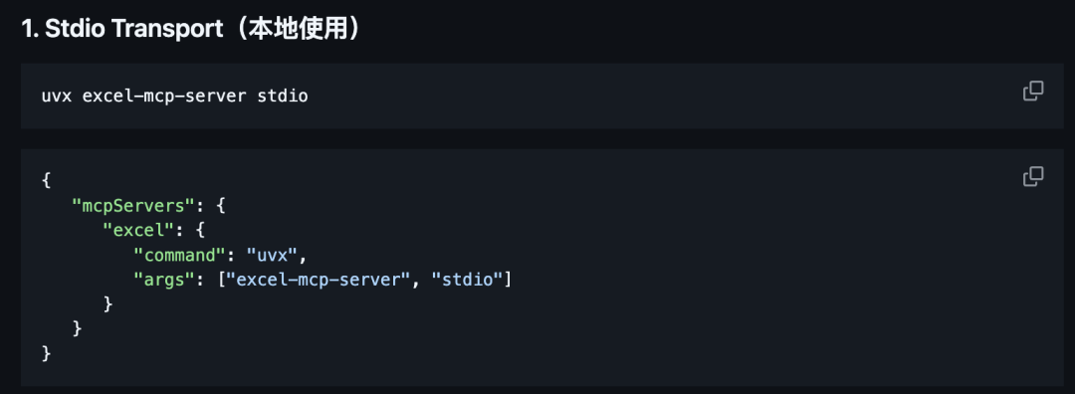Click the "uvx excel-mcp-server stdio" command text
This screenshot has height=394, width=1075.
(x=175, y=96)
